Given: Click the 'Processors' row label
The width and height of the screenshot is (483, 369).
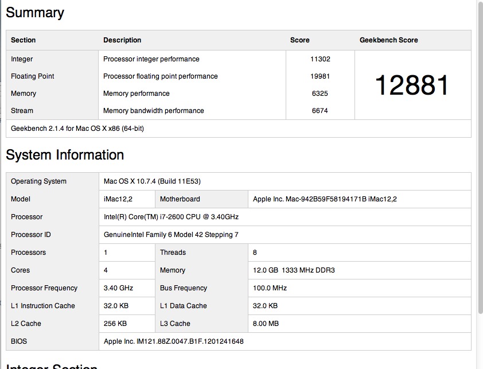Looking at the screenshot, I should [x=28, y=253].
